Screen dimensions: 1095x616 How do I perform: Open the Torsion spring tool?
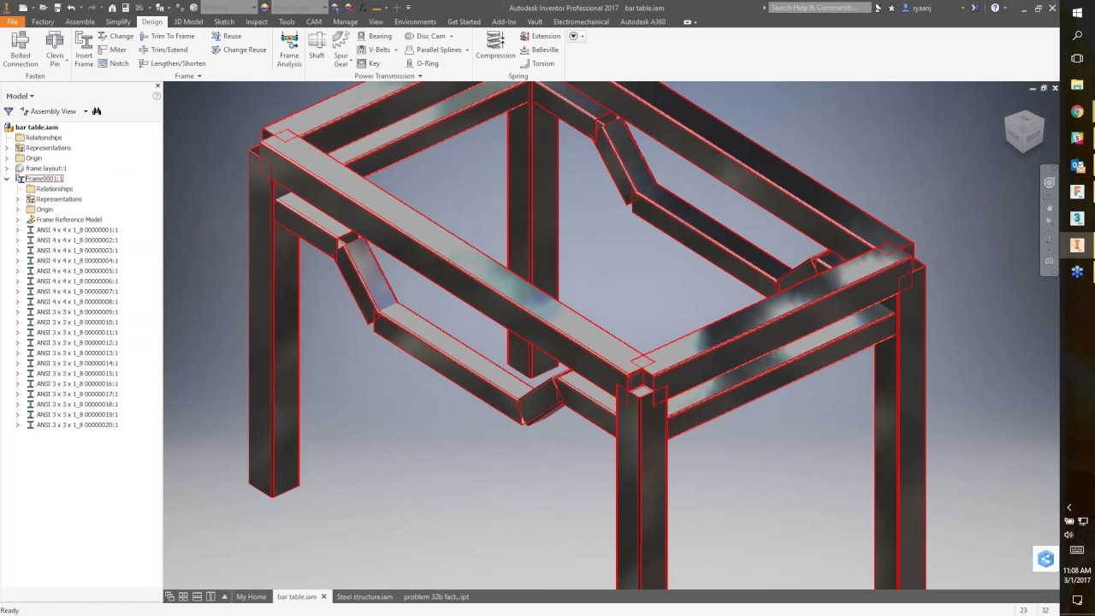tap(537, 63)
